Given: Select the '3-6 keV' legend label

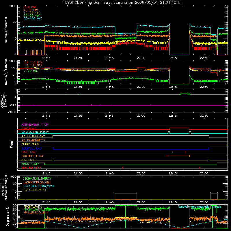Looking at the screenshot, I should coord(30,7).
